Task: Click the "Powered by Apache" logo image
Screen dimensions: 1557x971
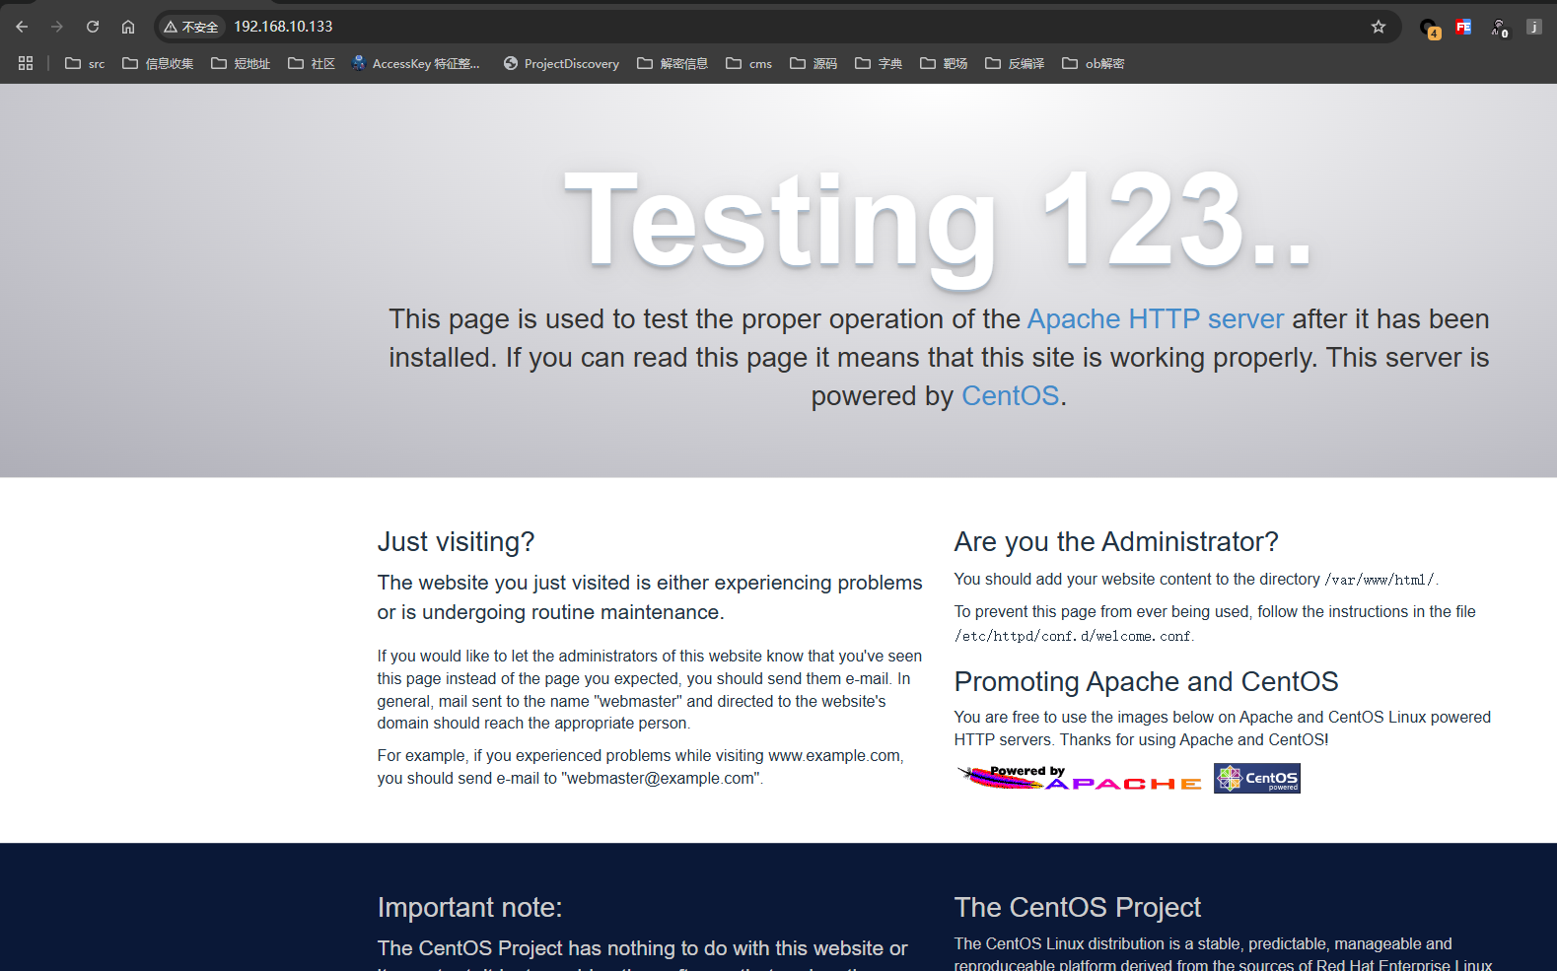Action: pos(1079,779)
